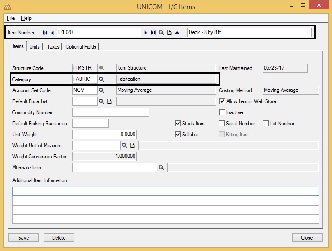
Task: Create new item record icon
Action: tap(169, 33)
